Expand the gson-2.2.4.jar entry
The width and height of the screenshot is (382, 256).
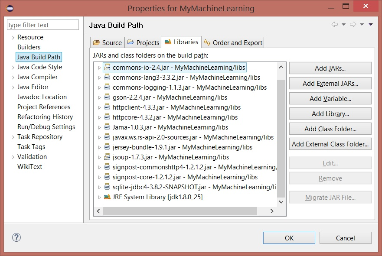[x=99, y=97]
